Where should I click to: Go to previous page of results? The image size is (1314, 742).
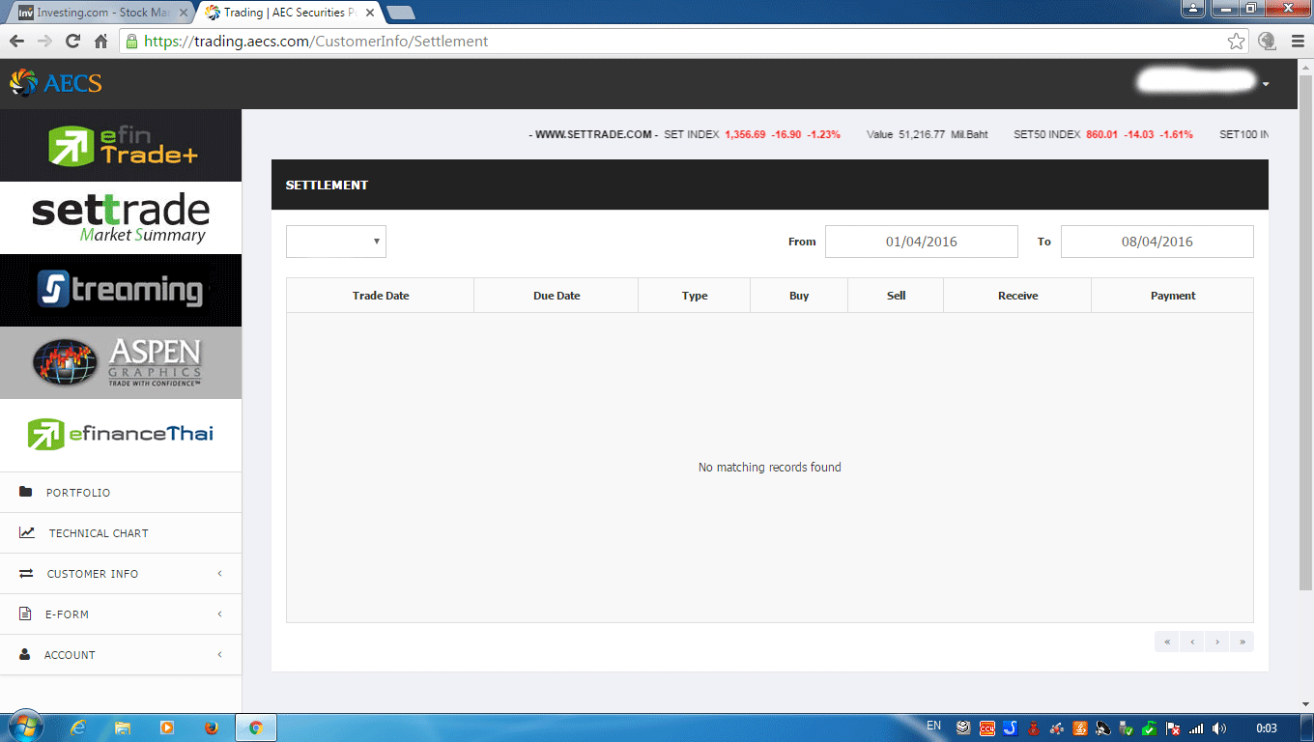1192,642
